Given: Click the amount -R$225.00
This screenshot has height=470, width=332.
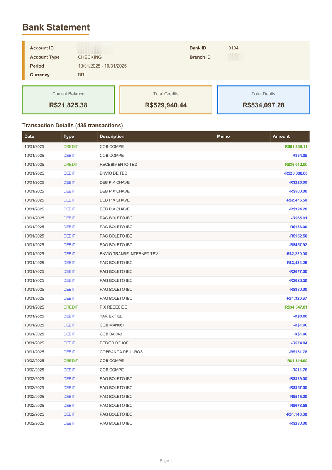Looking at the screenshot, I should click(298, 182).
